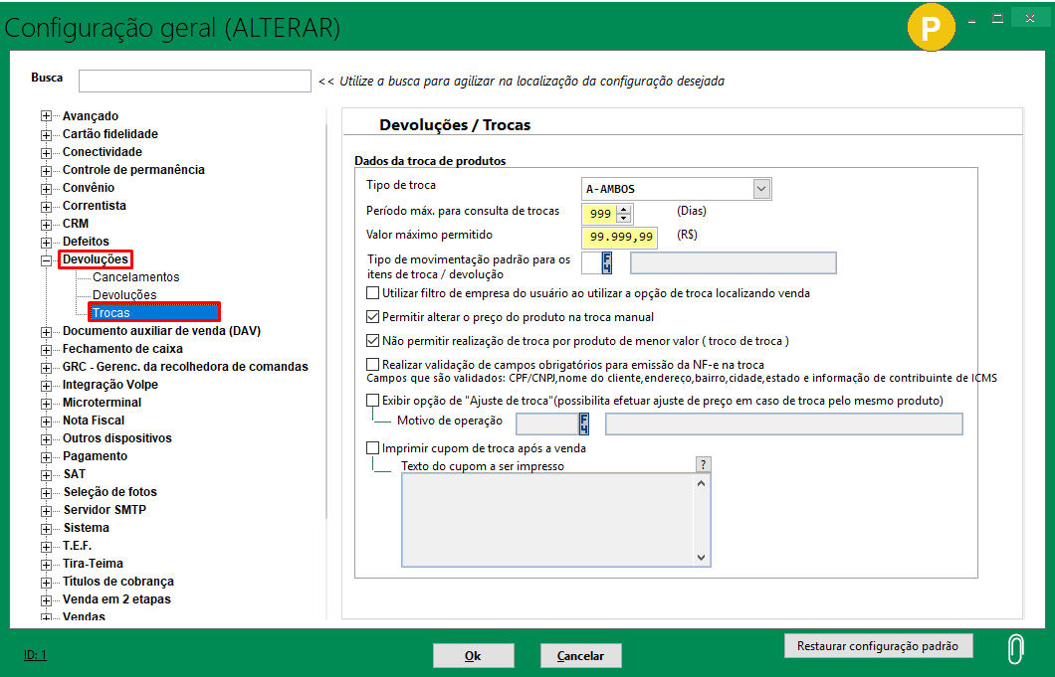The height and width of the screenshot is (677, 1055).
Task: Select the Trocas tree item
Action: (111, 313)
